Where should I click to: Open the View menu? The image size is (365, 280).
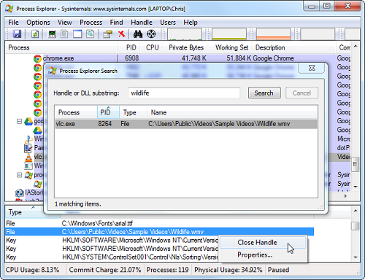click(65, 23)
